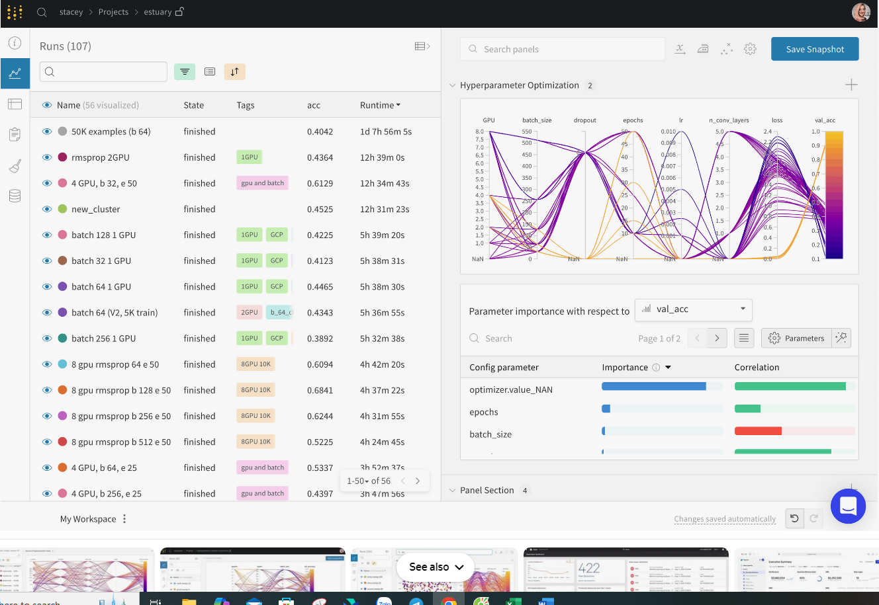Click the Save Snapshot button
The width and height of the screenshot is (879, 605).
814,49
